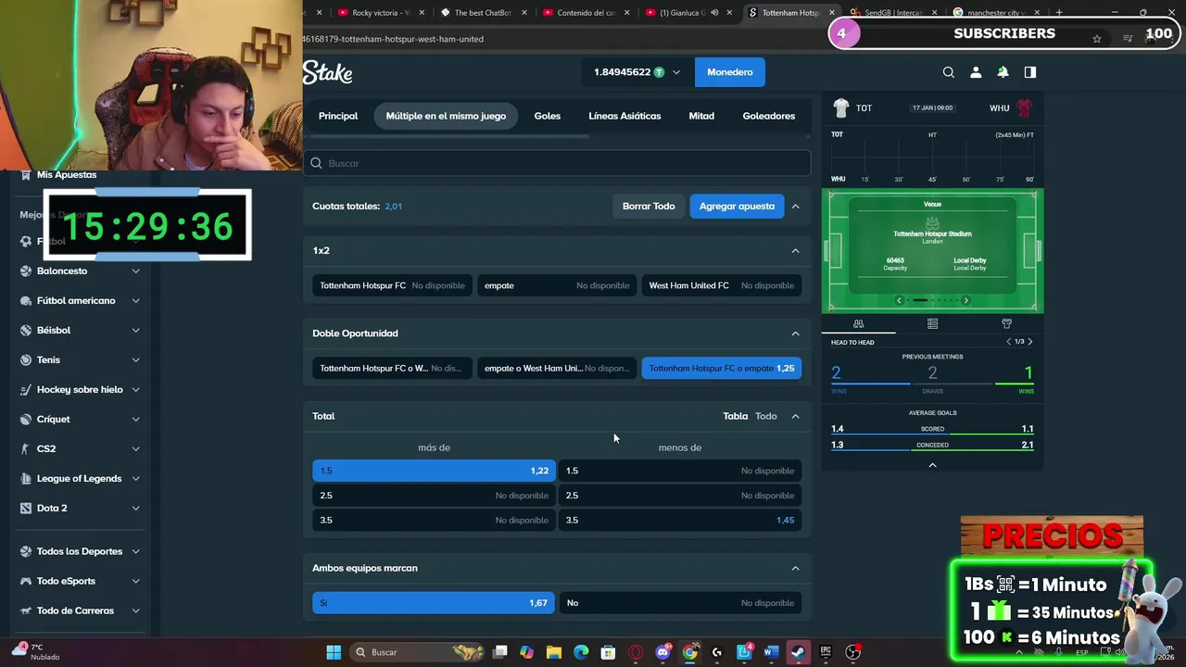Click the Stake logo

(x=327, y=72)
